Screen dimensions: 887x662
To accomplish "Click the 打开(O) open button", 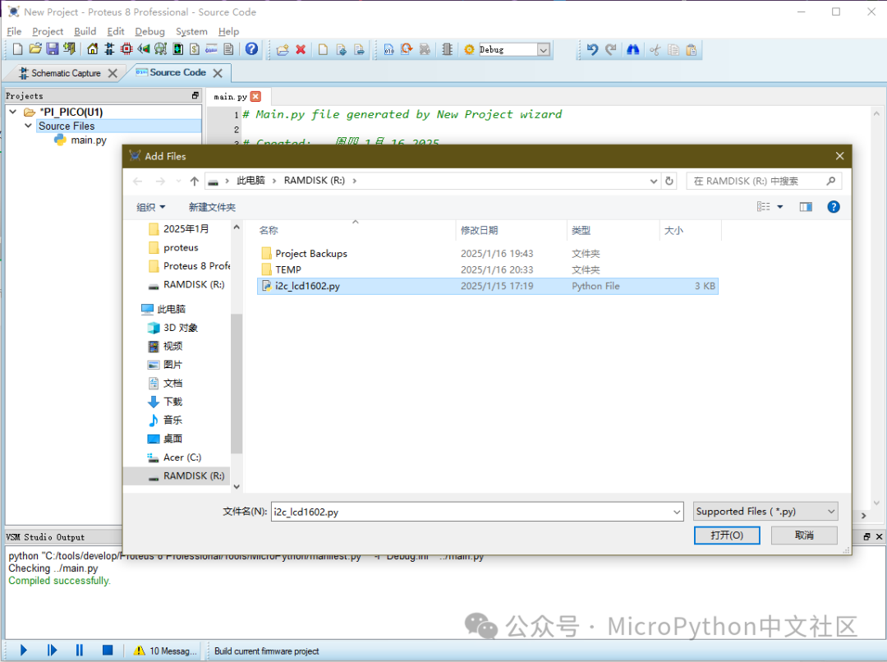I will click(727, 536).
